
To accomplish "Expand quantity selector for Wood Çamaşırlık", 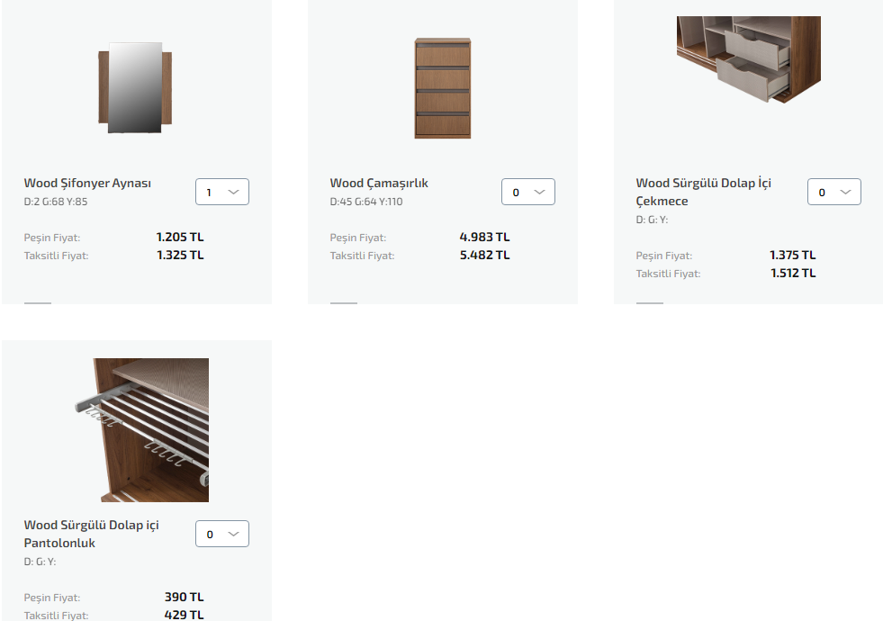I will click(528, 192).
